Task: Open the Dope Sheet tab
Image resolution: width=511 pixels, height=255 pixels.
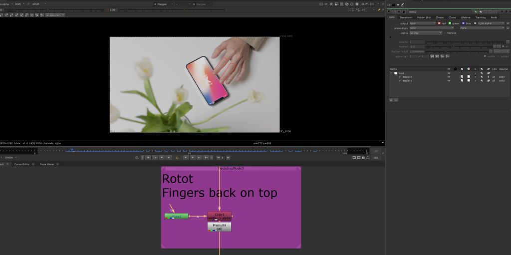Action: click(46, 164)
